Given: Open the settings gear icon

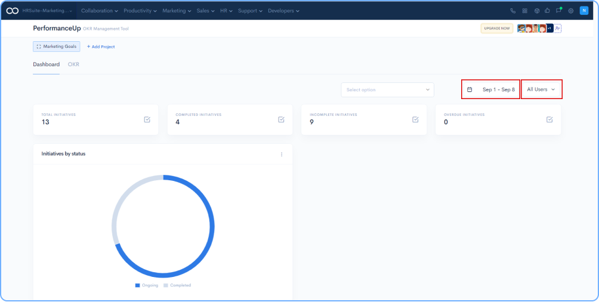Looking at the screenshot, I should (570, 11).
